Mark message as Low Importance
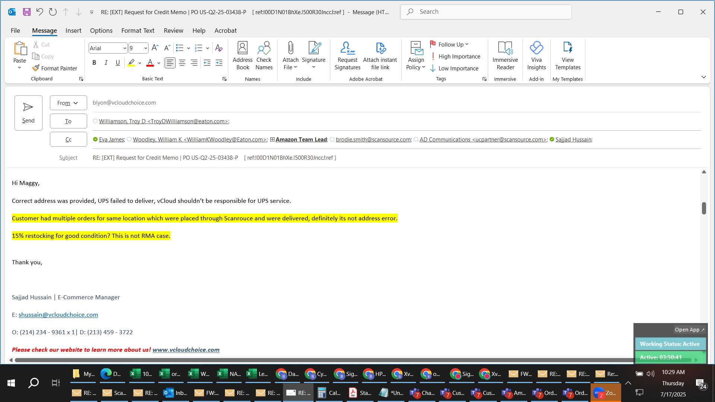 pyautogui.click(x=454, y=68)
